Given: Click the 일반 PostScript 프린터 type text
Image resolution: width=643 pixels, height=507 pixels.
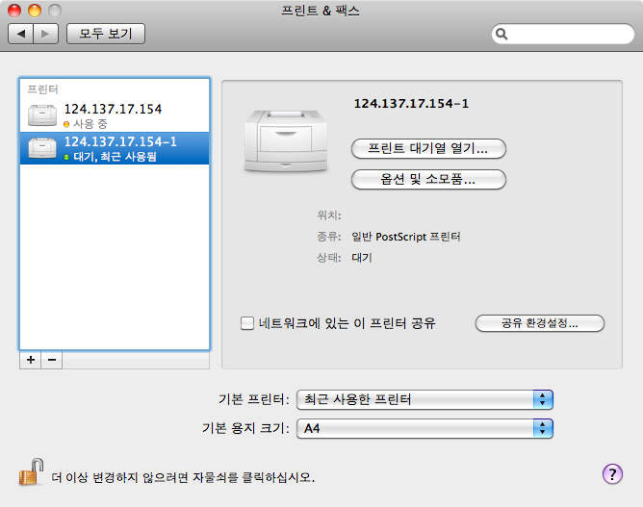Looking at the screenshot, I should tap(406, 237).
